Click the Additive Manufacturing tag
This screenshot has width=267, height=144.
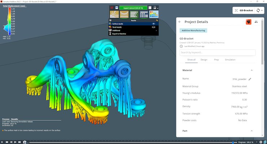point(193,31)
